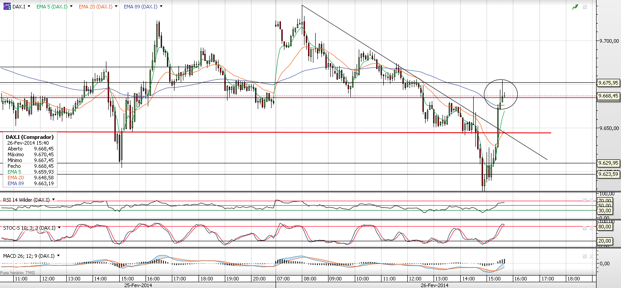Expand RSI 14 Wilder indicator menu

53,200
